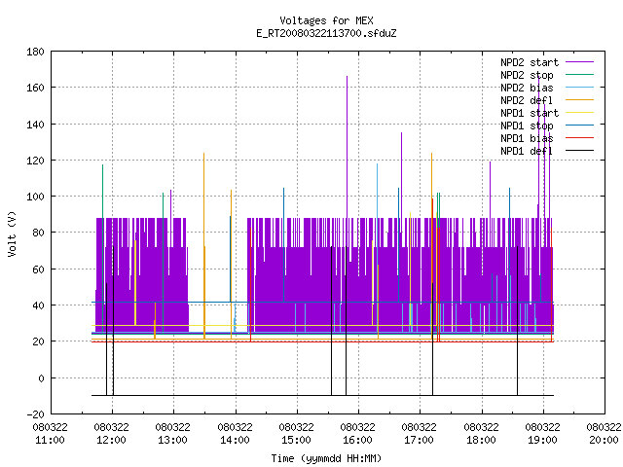Click the y-axis tick label 140

coord(35,125)
